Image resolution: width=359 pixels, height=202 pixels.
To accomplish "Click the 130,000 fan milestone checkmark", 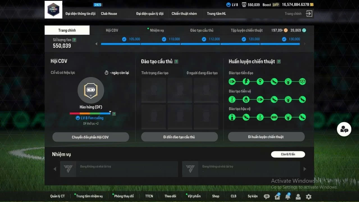I will 284,39.
